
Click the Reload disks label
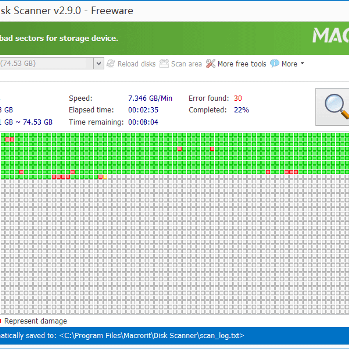tap(136, 64)
